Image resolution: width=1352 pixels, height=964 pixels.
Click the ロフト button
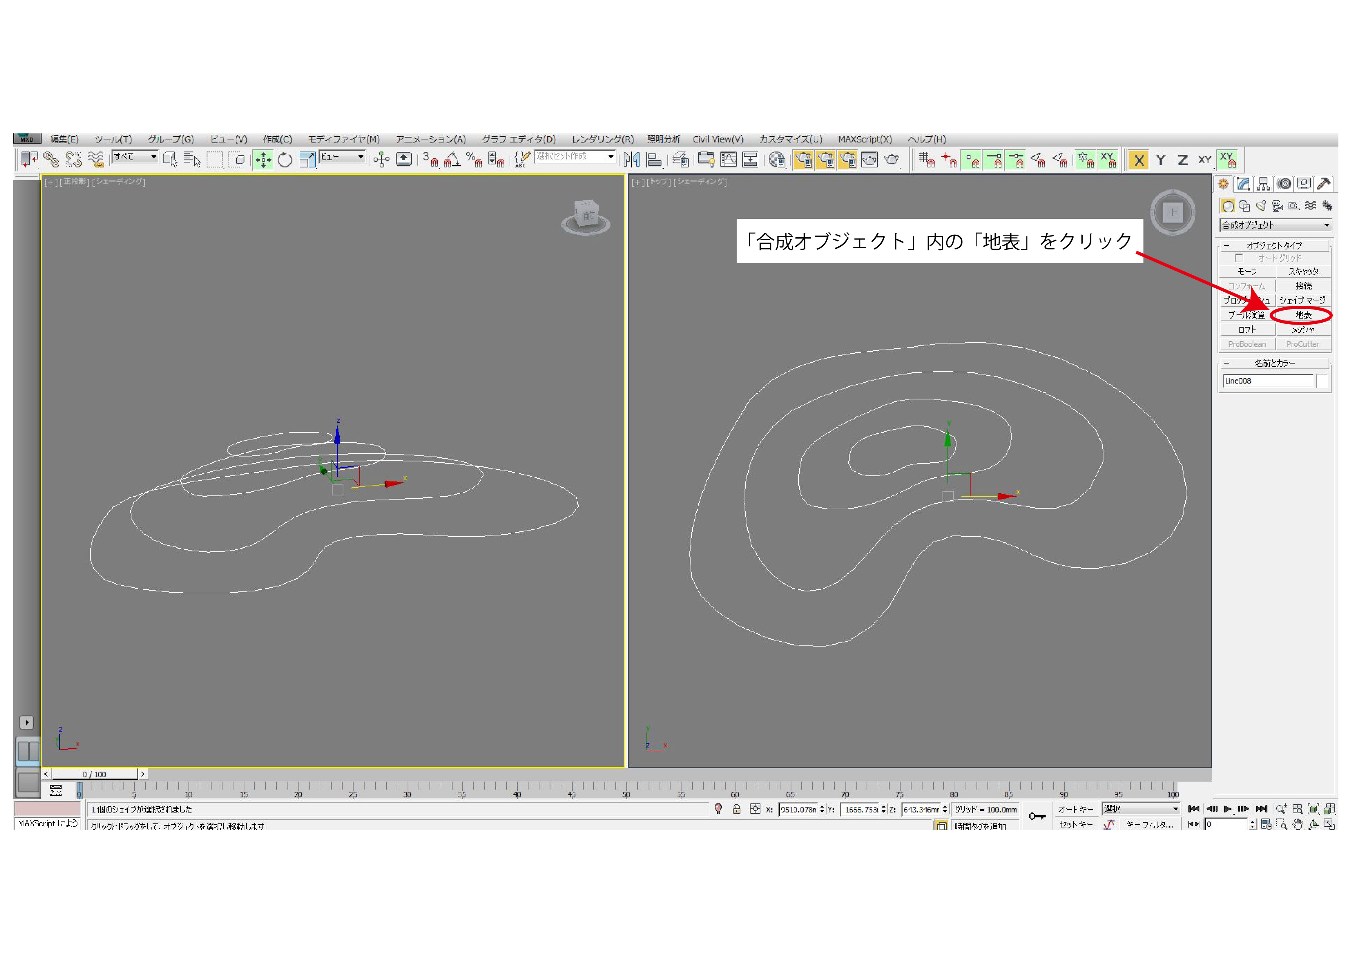point(1247,330)
